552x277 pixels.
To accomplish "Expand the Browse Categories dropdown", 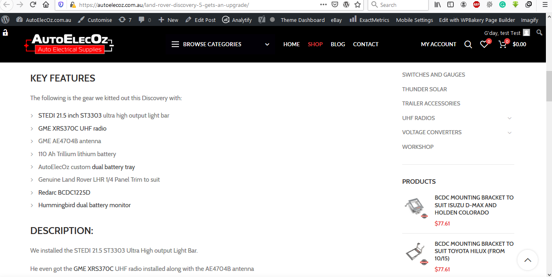I will 220,44.
